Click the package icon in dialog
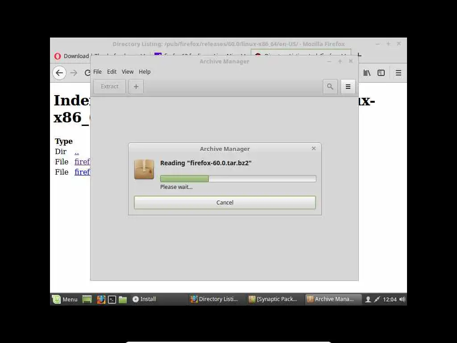 click(x=144, y=169)
